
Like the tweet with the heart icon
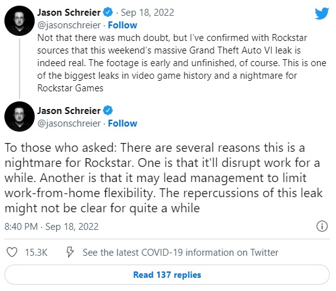[x=12, y=252]
